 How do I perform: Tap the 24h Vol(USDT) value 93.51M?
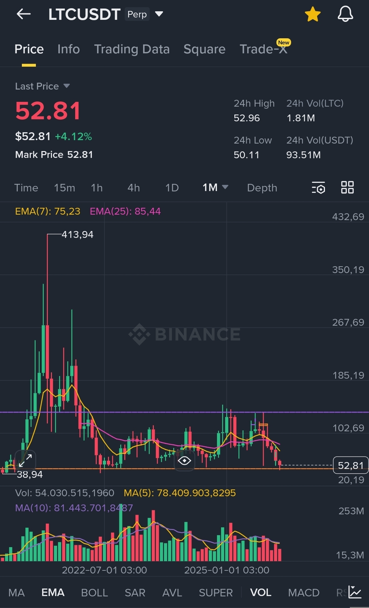pyautogui.click(x=303, y=155)
